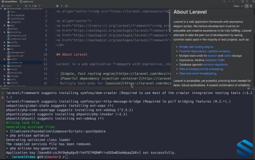
Task: Expand the tests folder
Action: pyautogui.click(x=5, y=80)
